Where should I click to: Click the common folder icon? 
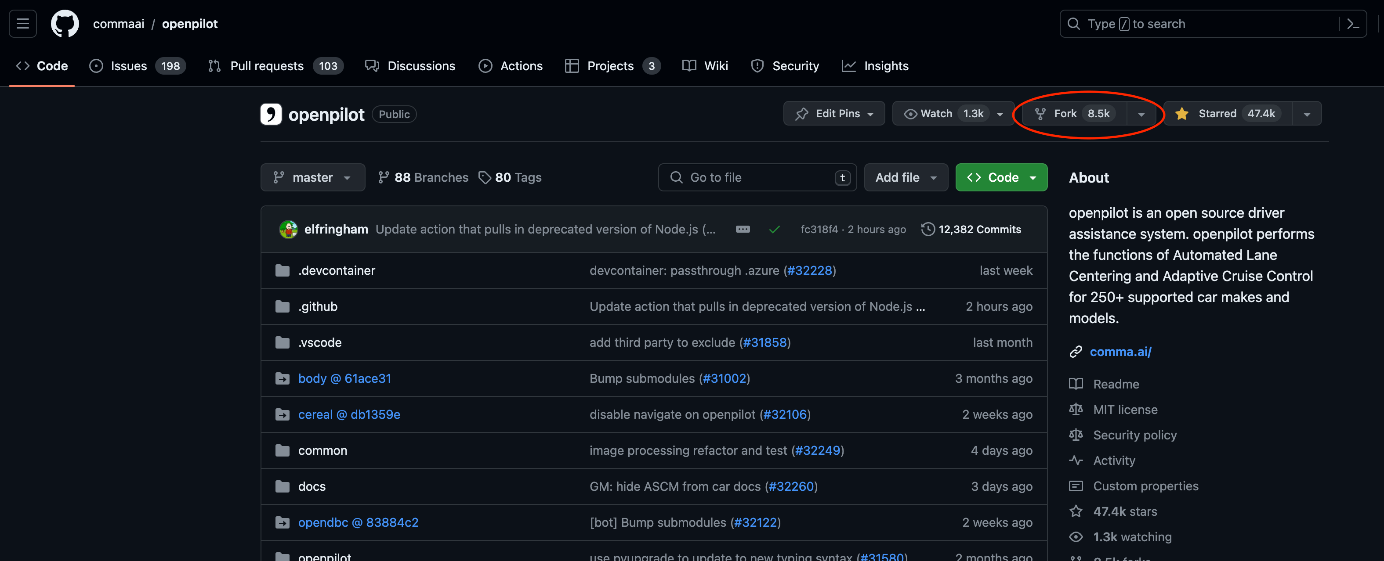282,450
